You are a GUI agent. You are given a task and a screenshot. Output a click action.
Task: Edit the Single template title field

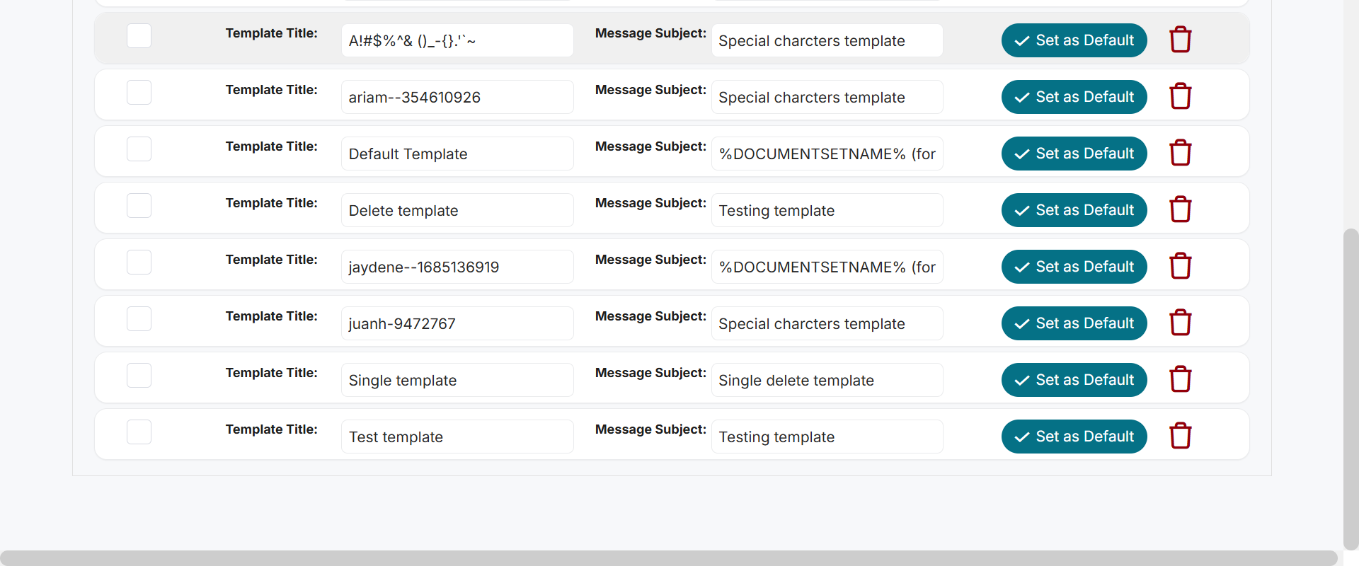[457, 380]
